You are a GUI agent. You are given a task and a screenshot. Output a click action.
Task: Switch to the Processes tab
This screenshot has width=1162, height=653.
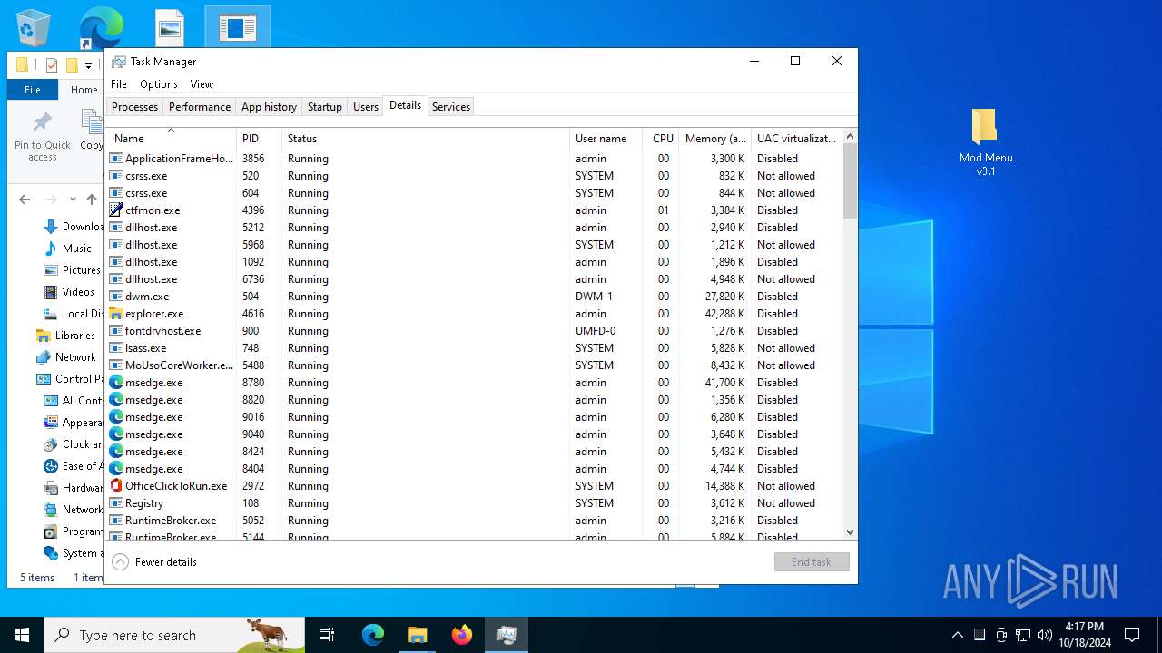pos(134,107)
